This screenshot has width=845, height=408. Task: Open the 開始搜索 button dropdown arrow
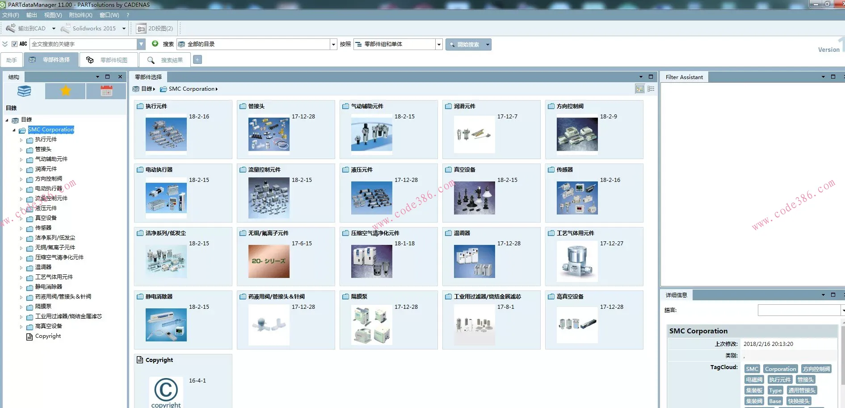(488, 44)
